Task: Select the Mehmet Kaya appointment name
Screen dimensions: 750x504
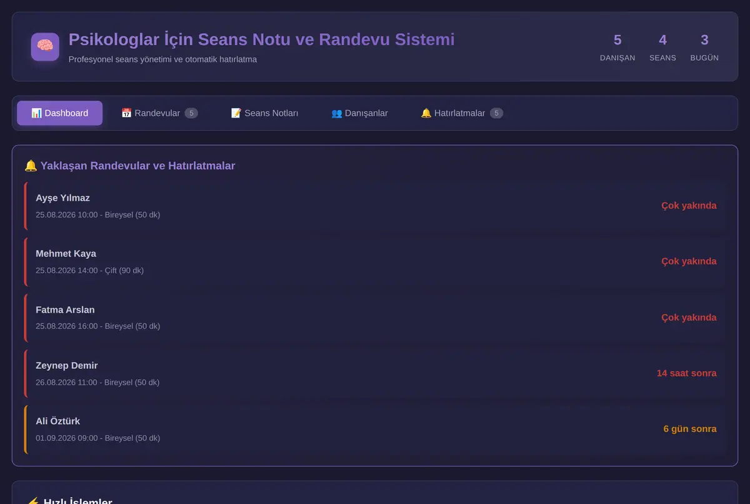Action: (x=66, y=254)
